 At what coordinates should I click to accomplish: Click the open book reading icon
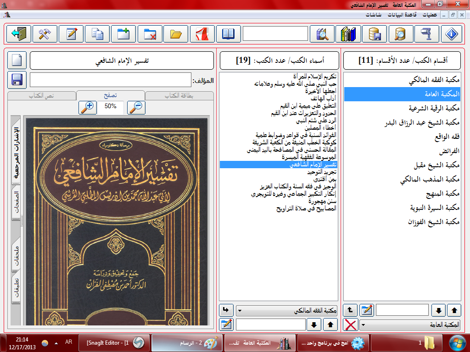pyautogui.click(x=228, y=34)
